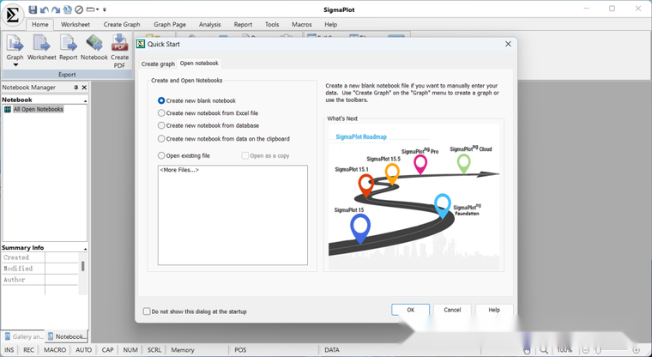
Task: Pin the Notebook Manager panel
Action: coord(75,88)
